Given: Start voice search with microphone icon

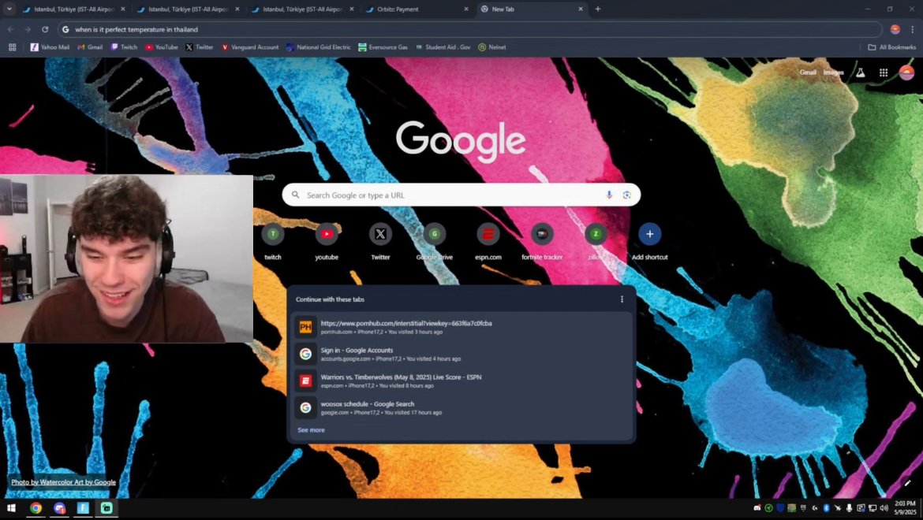Looking at the screenshot, I should pos(609,195).
